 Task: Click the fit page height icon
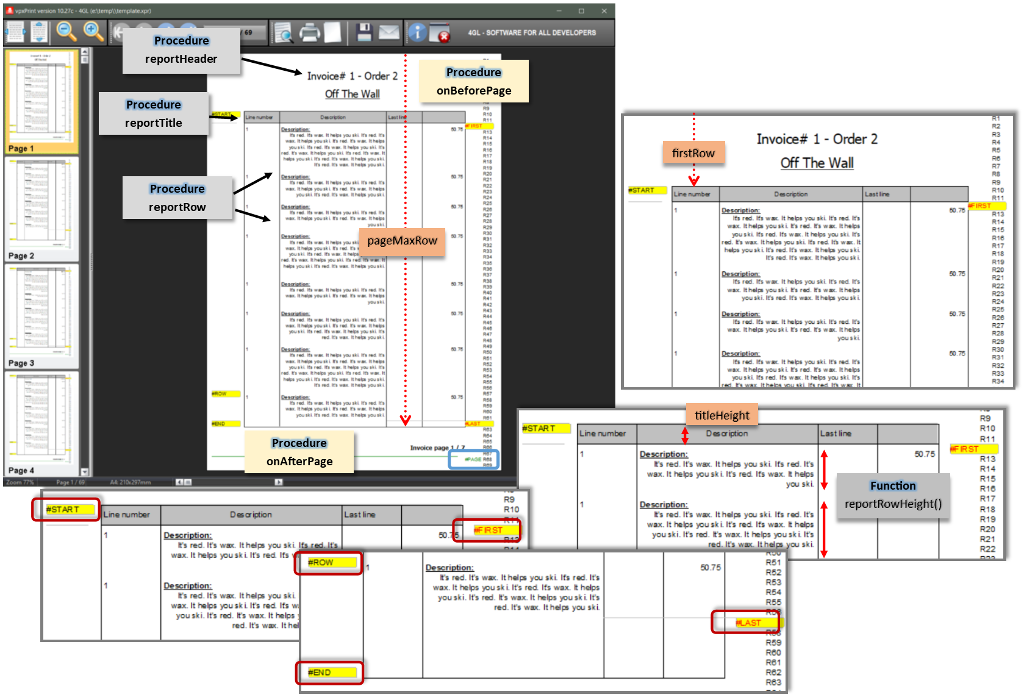39,32
